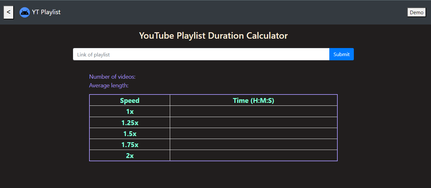Image resolution: width=431 pixels, height=188 pixels.
Task: Select the Number of videos label
Action: coord(112,77)
